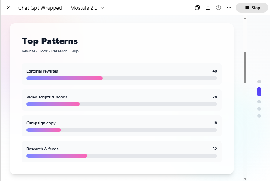The image size is (270, 181).
Task: Jump to the first slide dot
Action: pyautogui.click(x=259, y=82)
